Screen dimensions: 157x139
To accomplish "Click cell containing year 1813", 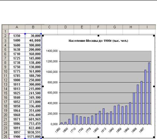I will 17,89.
